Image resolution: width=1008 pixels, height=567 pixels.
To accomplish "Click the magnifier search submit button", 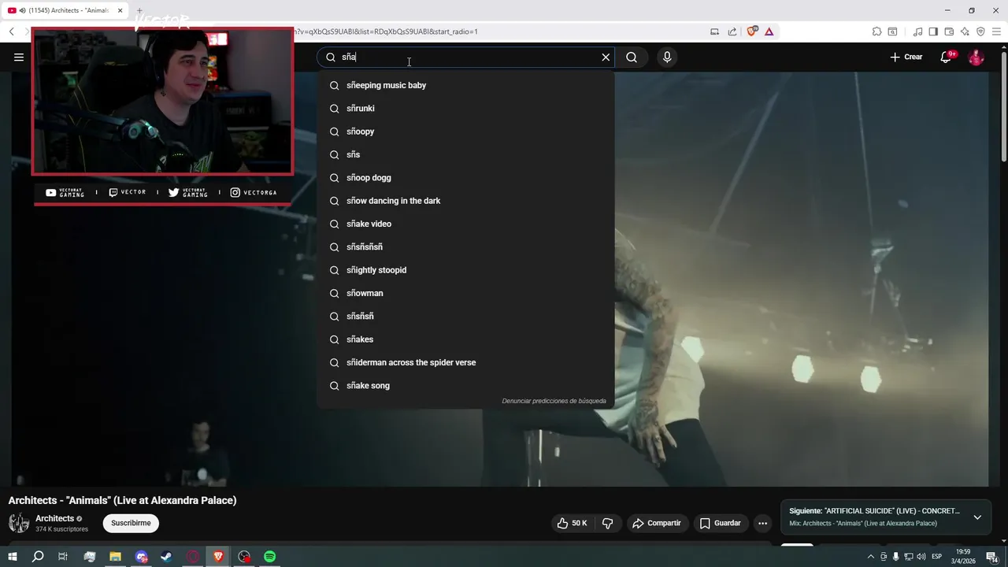I will point(632,57).
